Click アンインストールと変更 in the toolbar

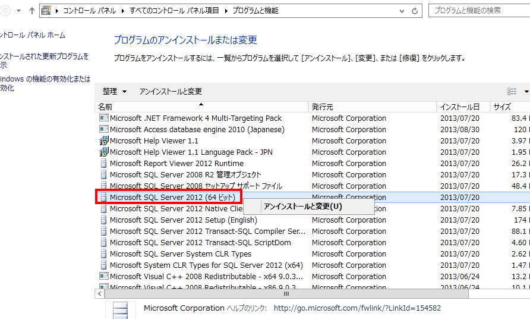(x=171, y=92)
